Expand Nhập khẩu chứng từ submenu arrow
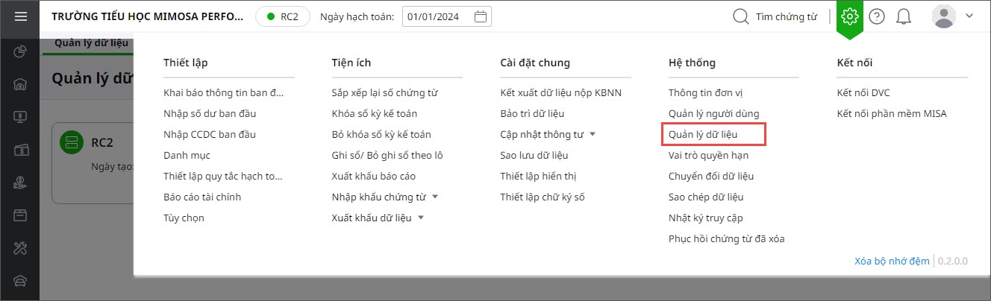 tap(435, 197)
